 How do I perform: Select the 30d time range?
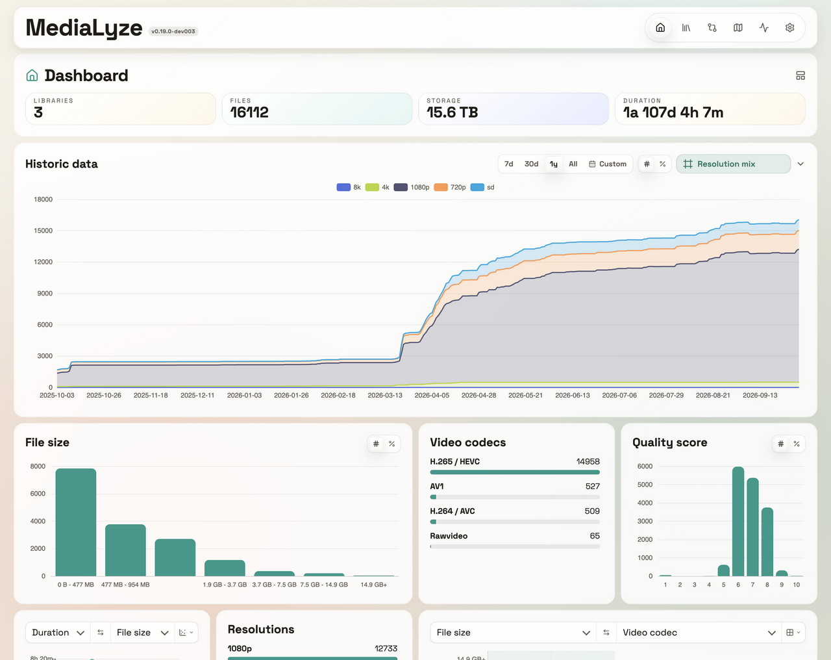coord(532,164)
